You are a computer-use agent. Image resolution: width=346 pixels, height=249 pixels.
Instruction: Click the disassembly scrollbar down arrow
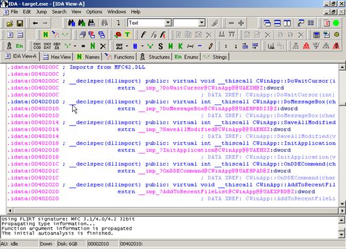coord(342,203)
